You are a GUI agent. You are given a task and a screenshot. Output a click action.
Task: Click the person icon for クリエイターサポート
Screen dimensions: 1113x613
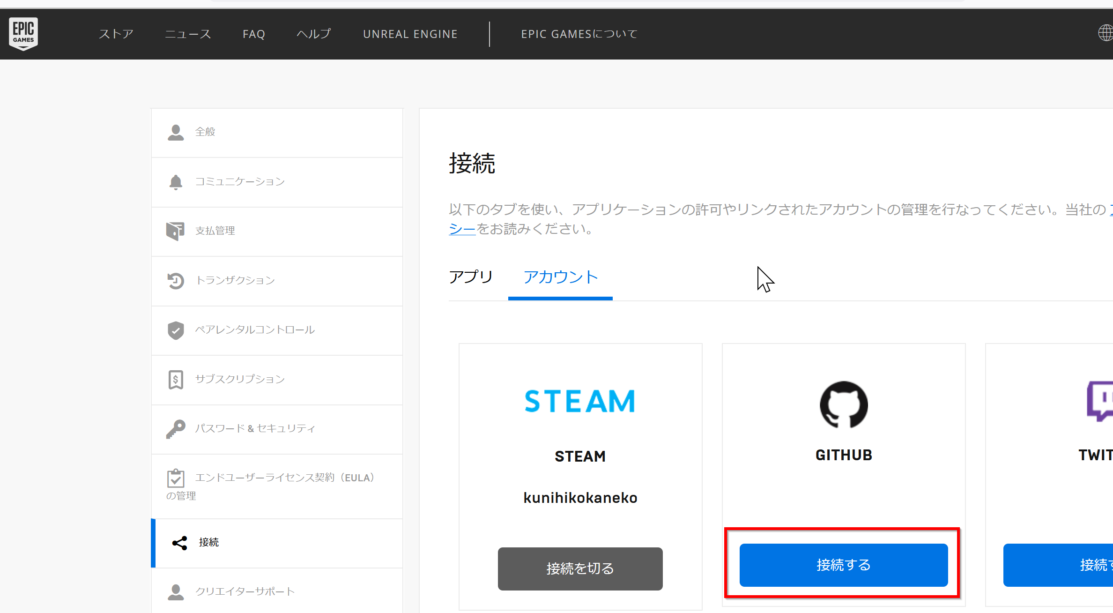(176, 592)
